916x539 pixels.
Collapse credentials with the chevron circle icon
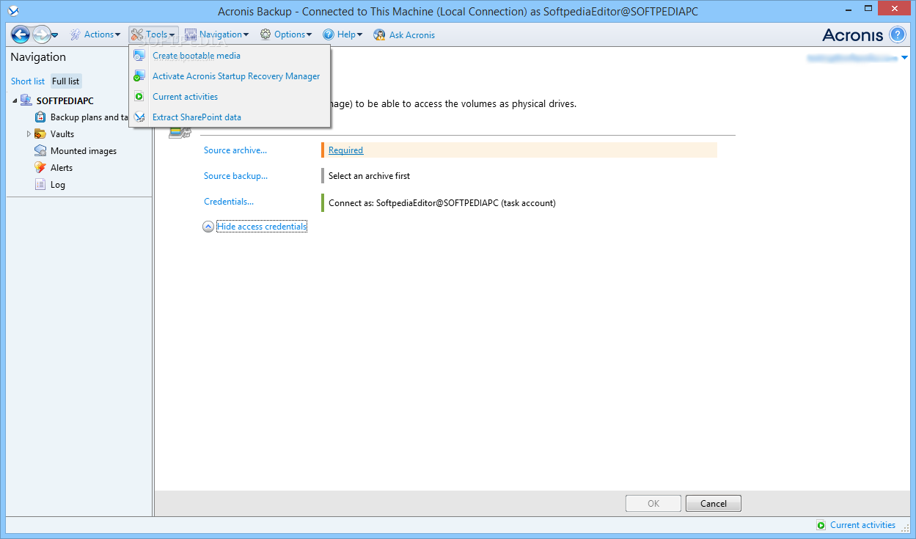[208, 227]
